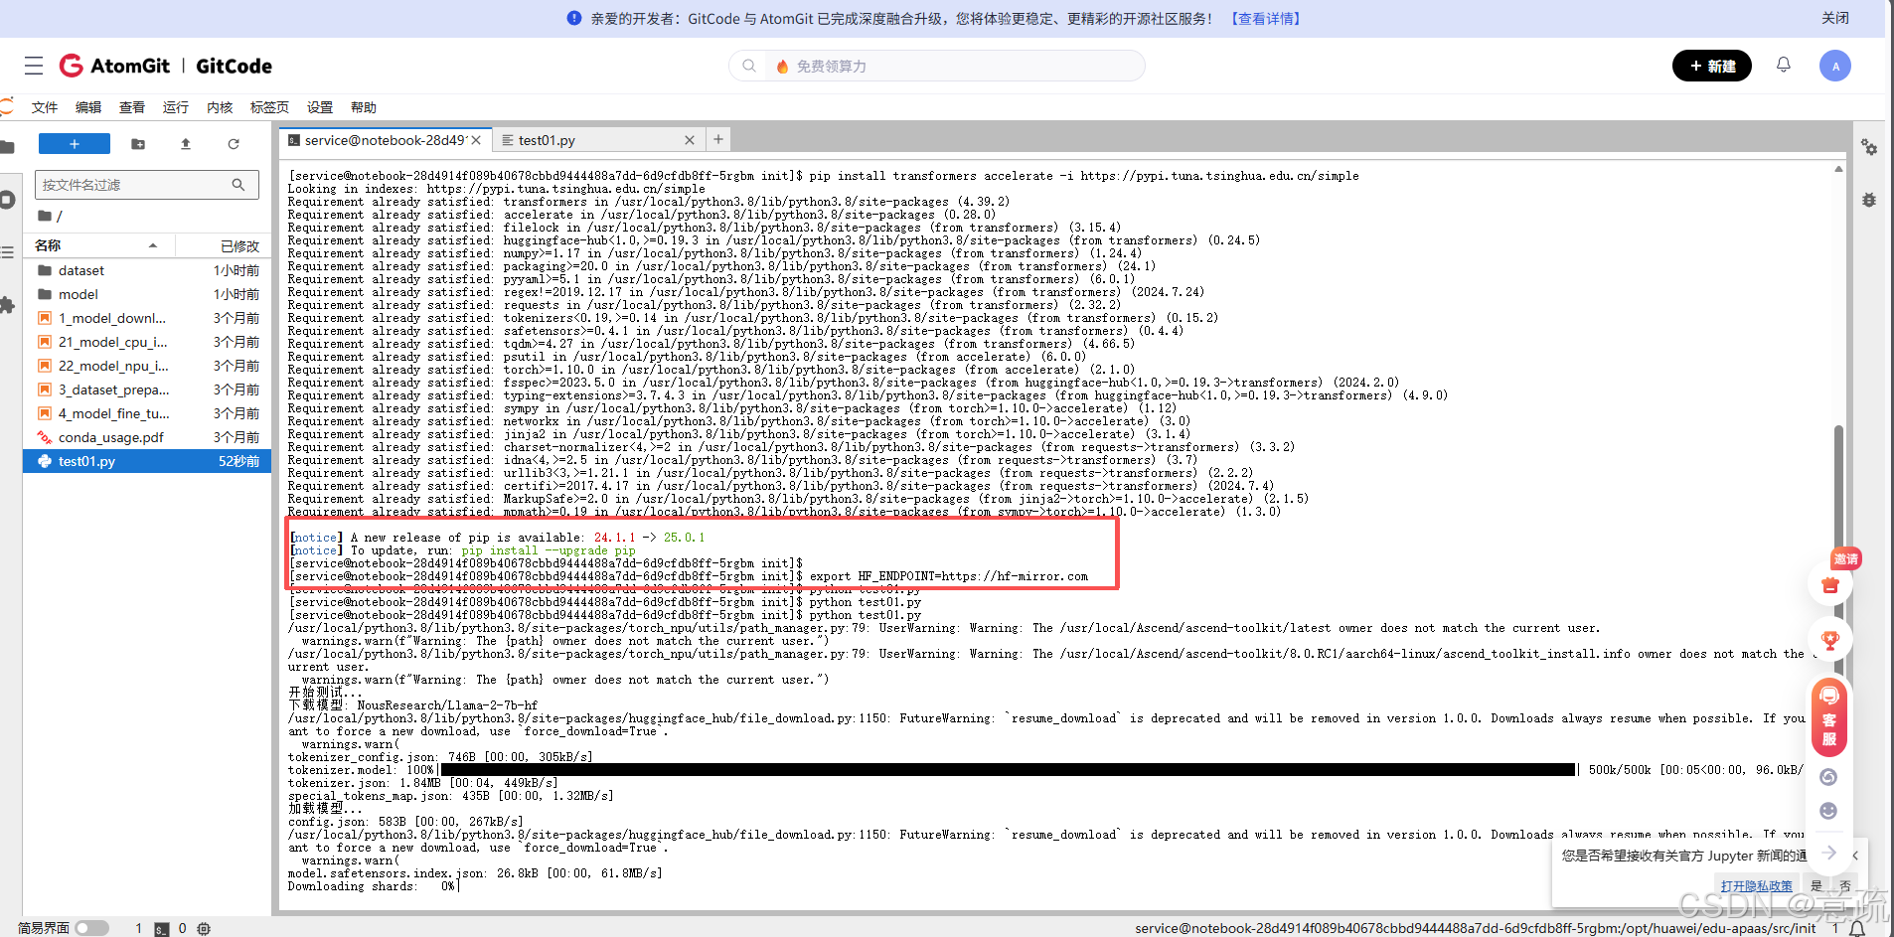Select the 3_dataset_prepa... notebook file

147,390
